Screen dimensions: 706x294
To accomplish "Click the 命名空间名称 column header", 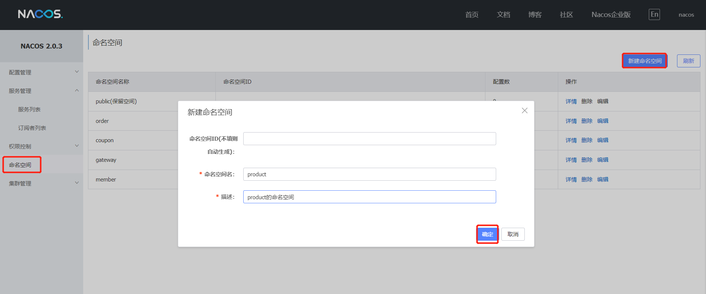I will (113, 81).
